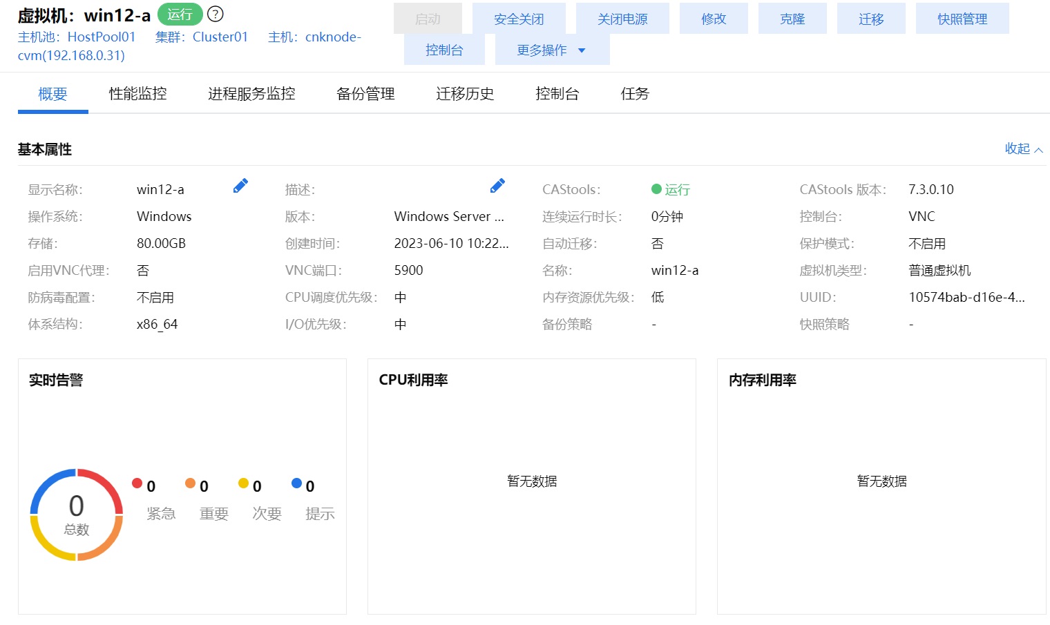The height and width of the screenshot is (625, 1050).
Task: Click the blue info alarm dot
Action: [x=296, y=483]
